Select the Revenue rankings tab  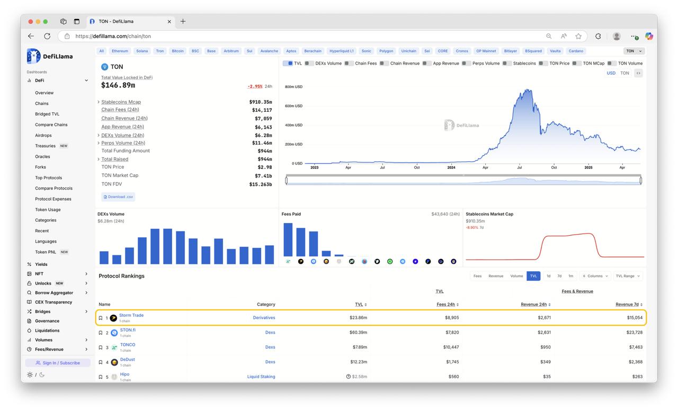tap(496, 276)
